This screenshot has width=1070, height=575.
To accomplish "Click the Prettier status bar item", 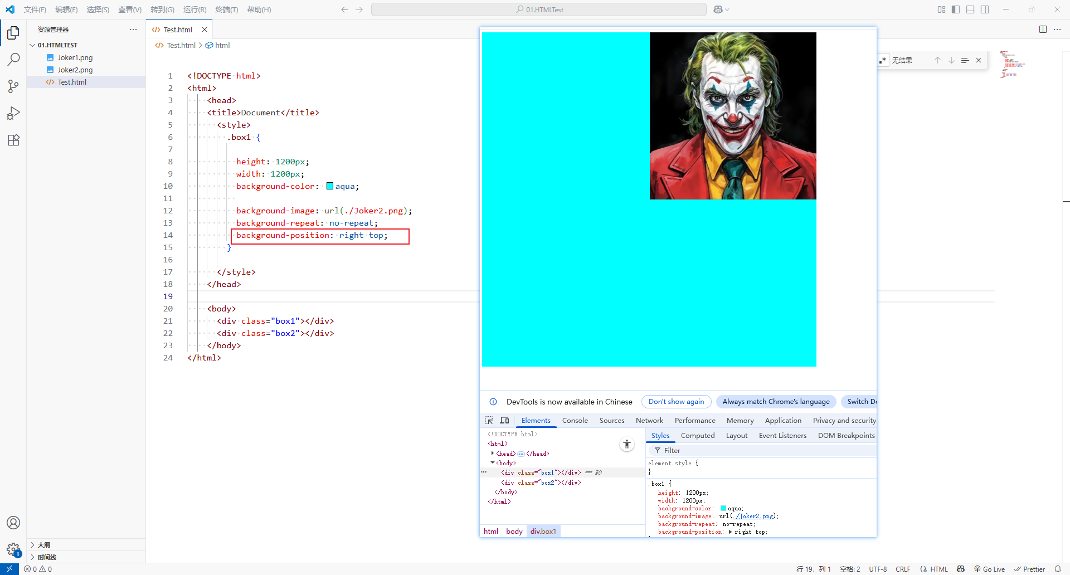I will pyautogui.click(x=1029, y=569).
